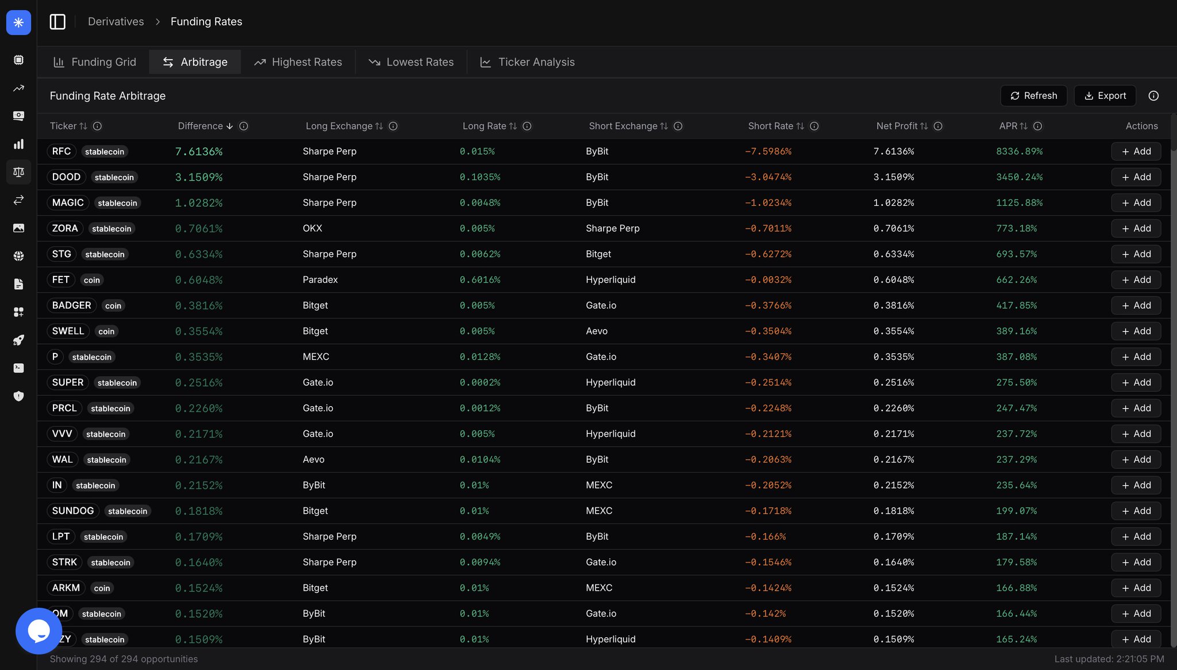Open the chat support bubble
The height and width of the screenshot is (670, 1177).
click(x=39, y=630)
